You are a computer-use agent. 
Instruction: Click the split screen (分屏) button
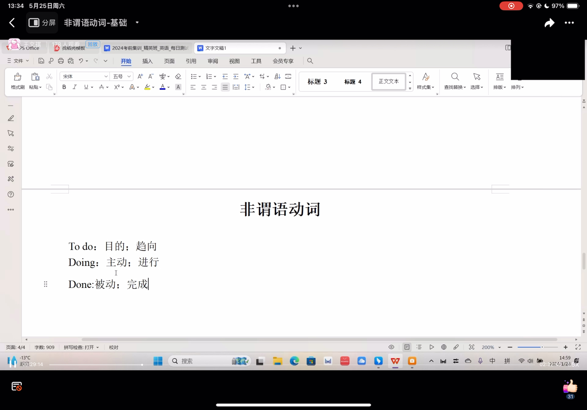point(42,23)
